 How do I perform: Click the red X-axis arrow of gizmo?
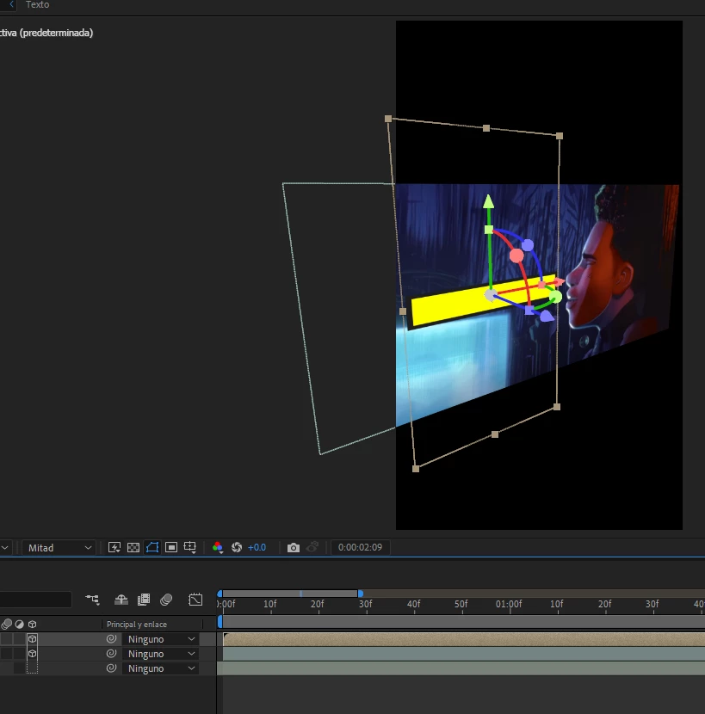559,282
